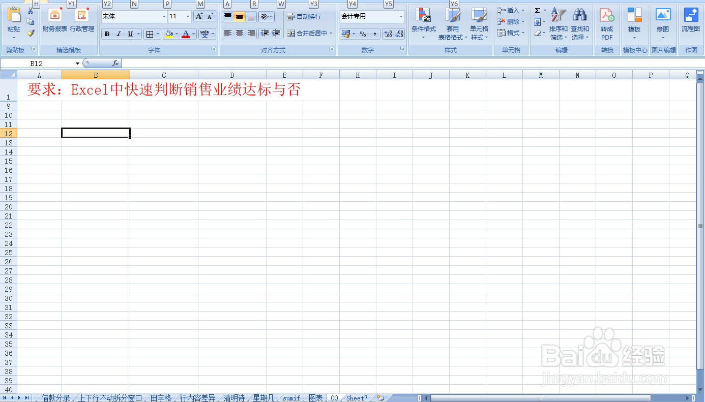The width and height of the screenshot is (705, 402).
Task: Click the Copy icon in clipboard group
Action: 31,22
